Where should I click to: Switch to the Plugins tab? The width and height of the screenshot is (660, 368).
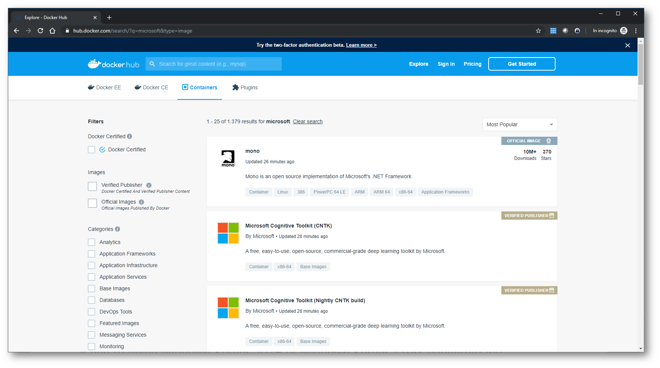245,87
